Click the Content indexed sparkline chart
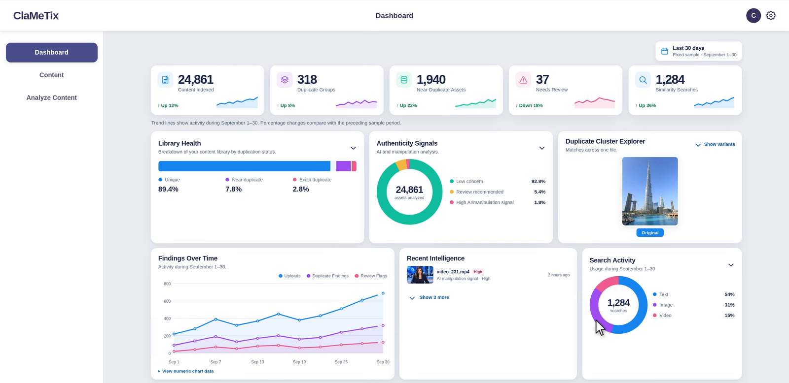 [237, 102]
